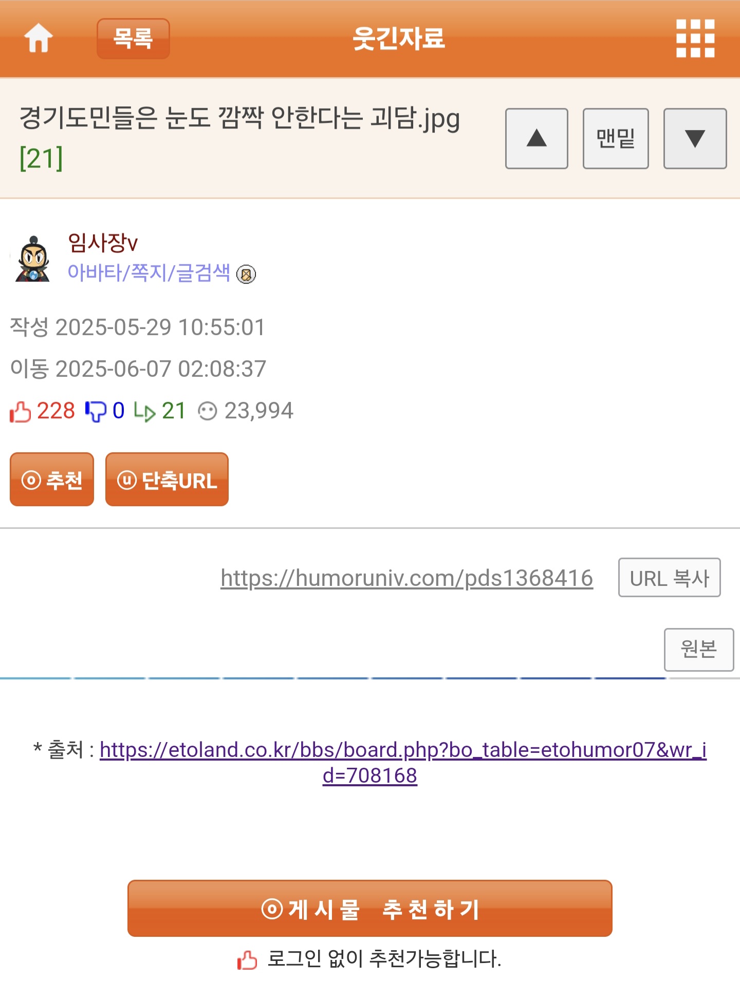740x999 pixels.
Task: Open author 임사장v avatar image
Action: point(33,258)
